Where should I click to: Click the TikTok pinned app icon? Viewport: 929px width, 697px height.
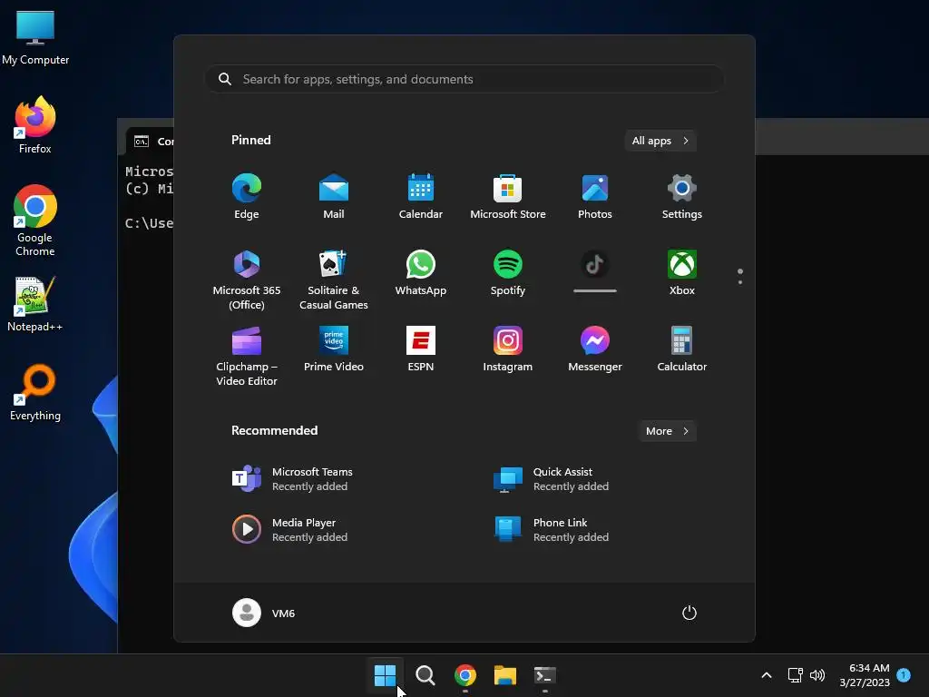click(x=595, y=265)
